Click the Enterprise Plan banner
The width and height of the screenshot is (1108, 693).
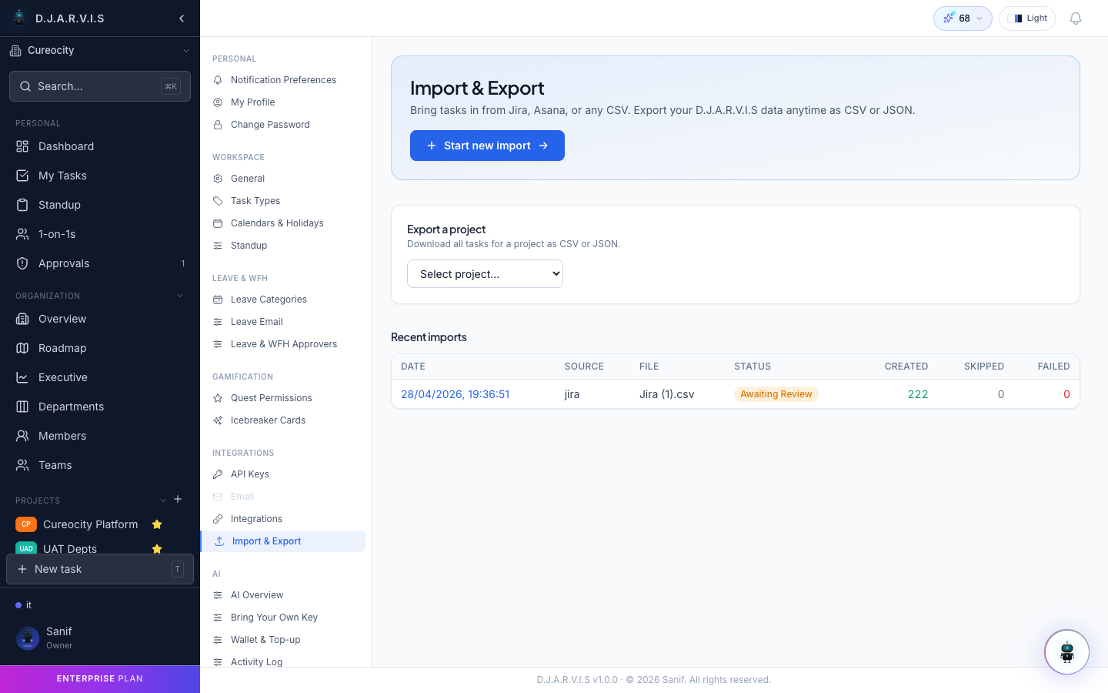pyautogui.click(x=100, y=679)
